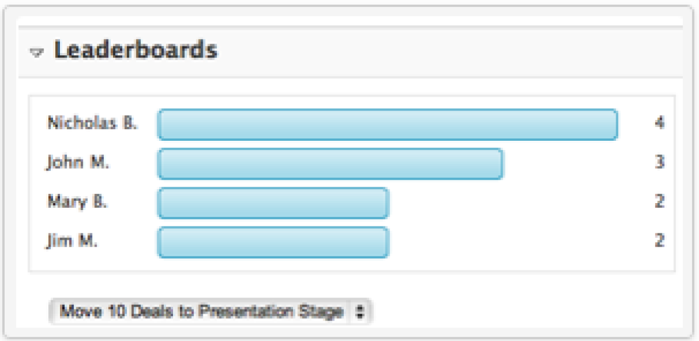Click the Leaderboards heading text
This screenshot has height=341, width=699.
pos(136,51)
